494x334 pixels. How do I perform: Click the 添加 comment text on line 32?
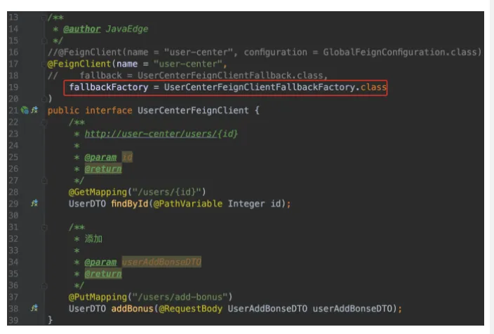coord(93,239)
